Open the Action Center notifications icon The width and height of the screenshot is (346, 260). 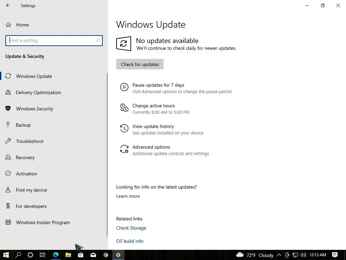335,255
